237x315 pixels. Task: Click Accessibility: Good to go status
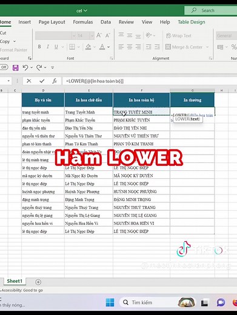pyautogui.click(x=22, y=290)
